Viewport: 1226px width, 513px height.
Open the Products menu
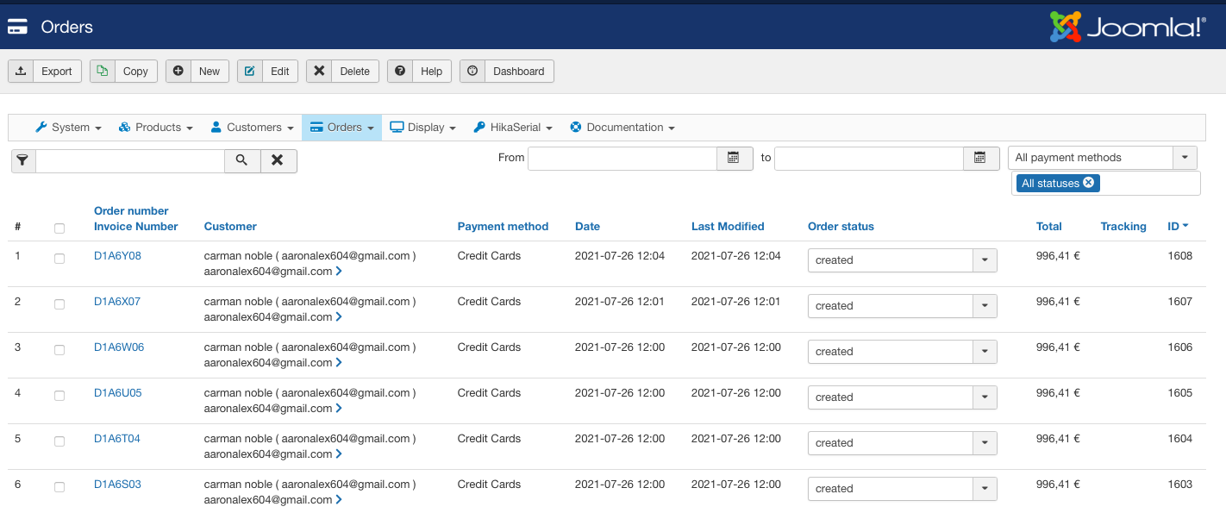(x=155, y=127)
